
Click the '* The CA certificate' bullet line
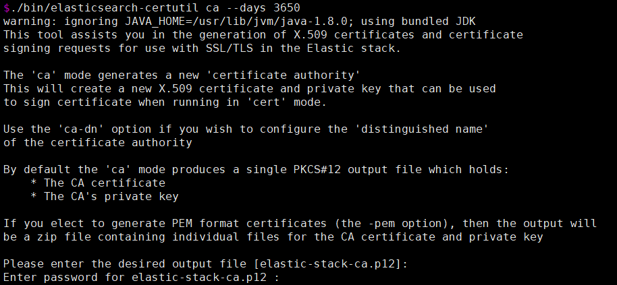point(98,183)
